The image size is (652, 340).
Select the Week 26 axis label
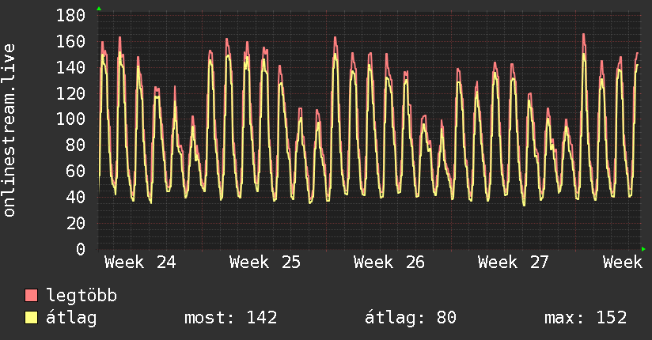coord(389,263)
